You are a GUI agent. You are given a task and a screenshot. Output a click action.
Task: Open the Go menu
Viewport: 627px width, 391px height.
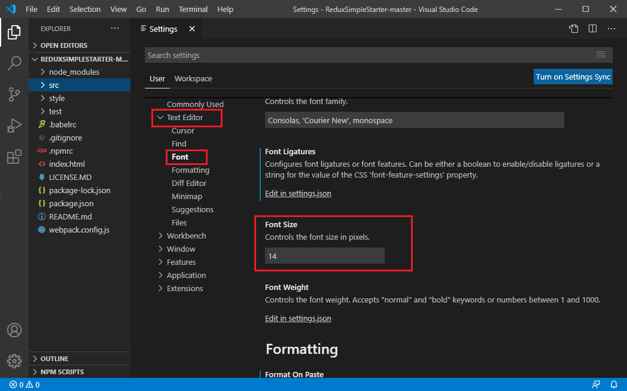pos(141,9)
